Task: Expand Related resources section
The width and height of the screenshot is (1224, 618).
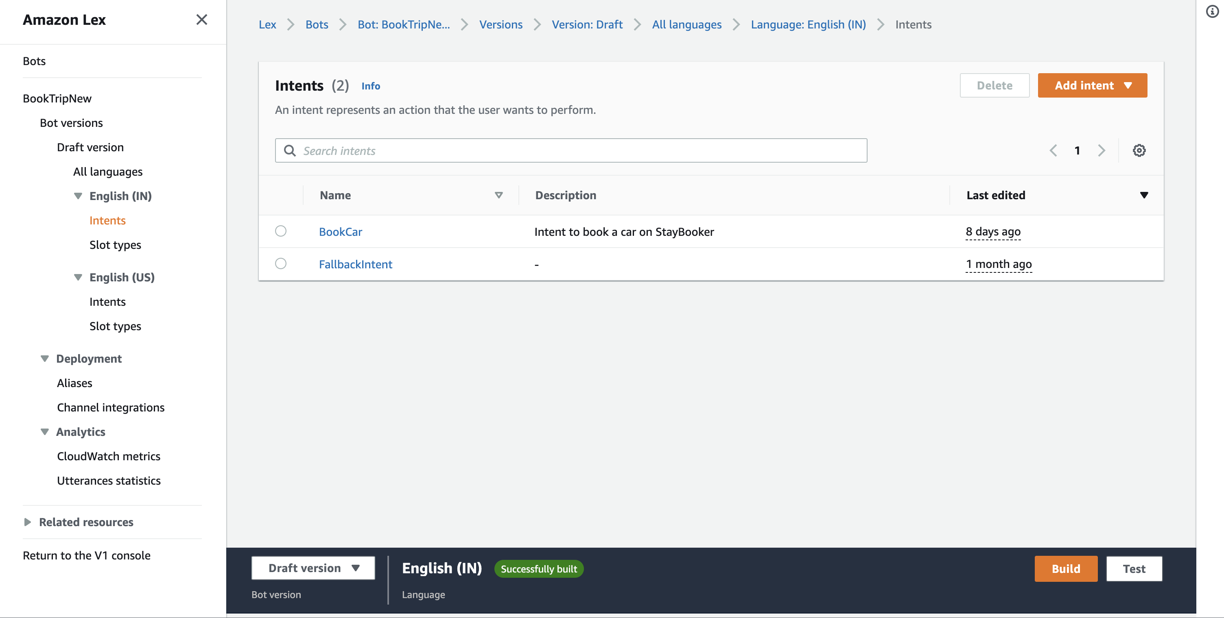Action: click(x=28, y=522)
